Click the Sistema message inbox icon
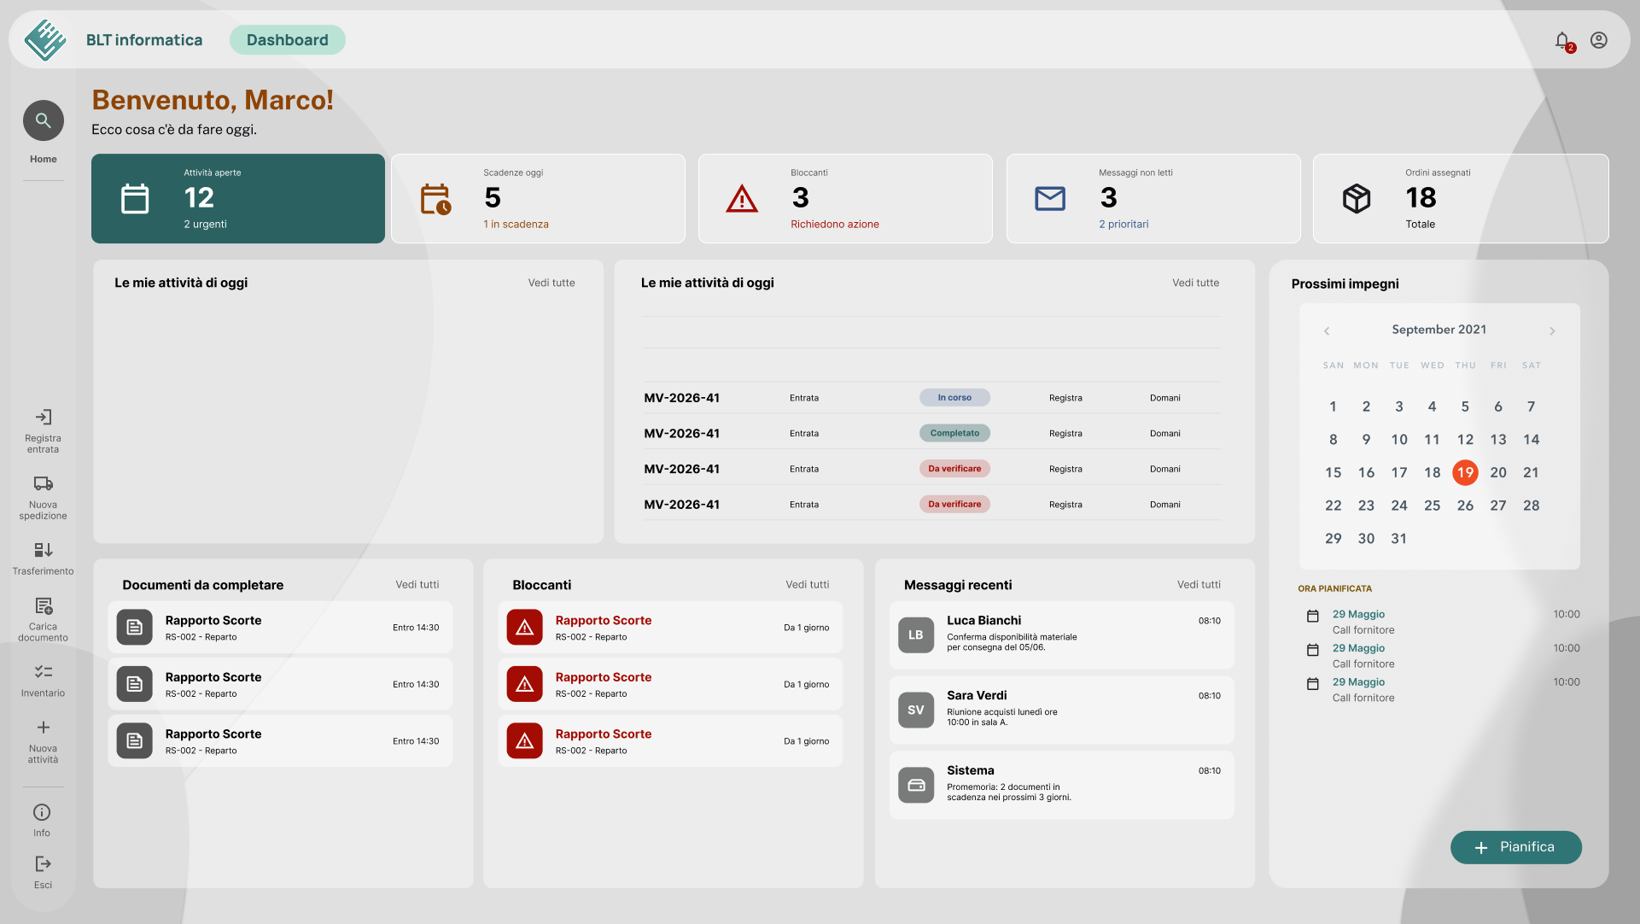 point(916,786)
